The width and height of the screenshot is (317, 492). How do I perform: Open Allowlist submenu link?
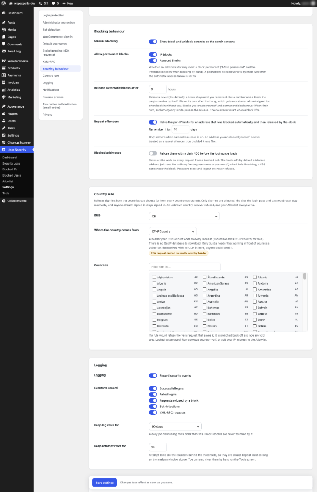click(x=8, y=181)
